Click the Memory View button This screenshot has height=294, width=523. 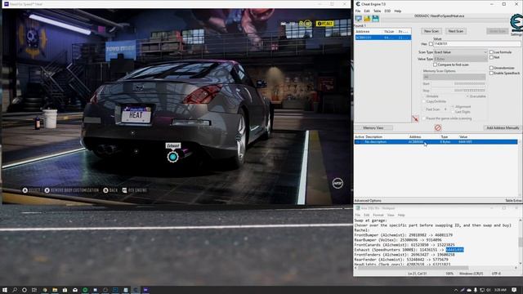373,127
